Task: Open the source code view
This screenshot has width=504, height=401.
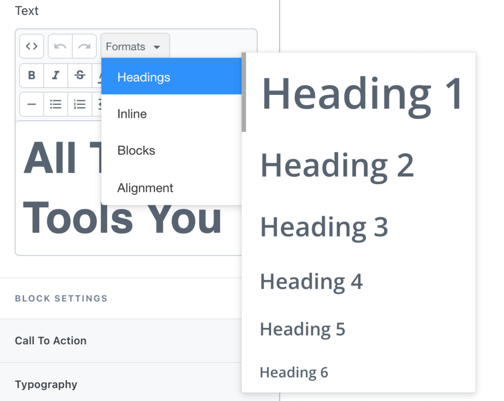Action: click(31, 46)
